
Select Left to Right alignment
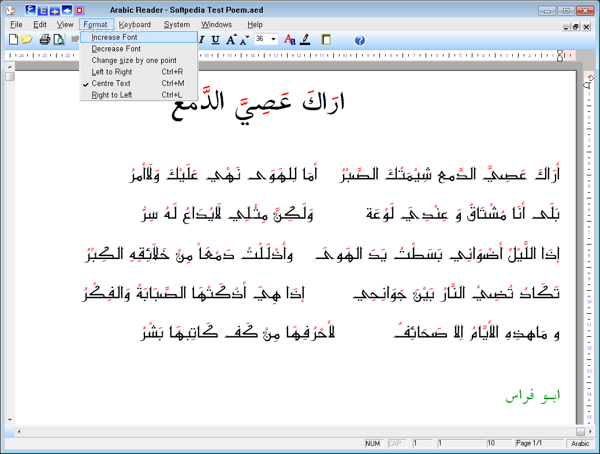[x=139, y=72]
